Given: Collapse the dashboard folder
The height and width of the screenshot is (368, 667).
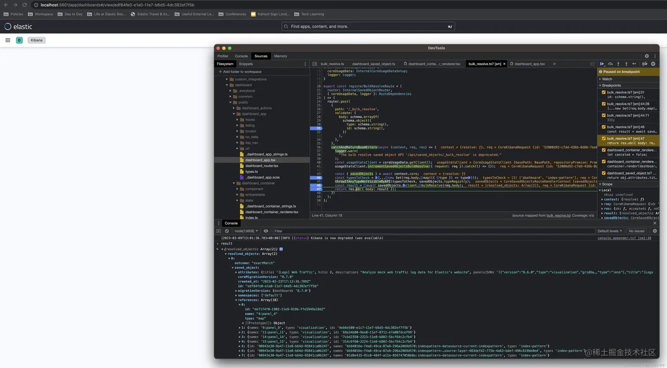Looking at the screenshot, I should pos(227,85).
